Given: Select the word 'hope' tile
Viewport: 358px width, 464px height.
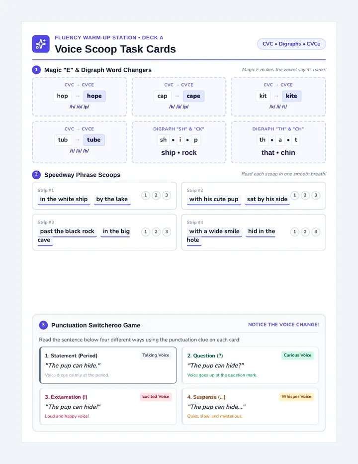Looking at the screenshot, I should (94, 96).
